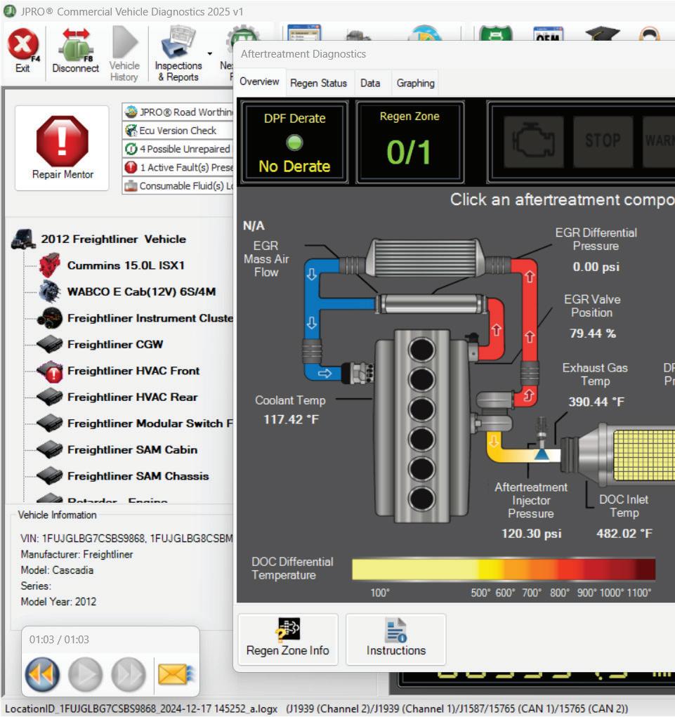Fast forward the log playback
Screen dimensions: 675x717
(129, 674)
